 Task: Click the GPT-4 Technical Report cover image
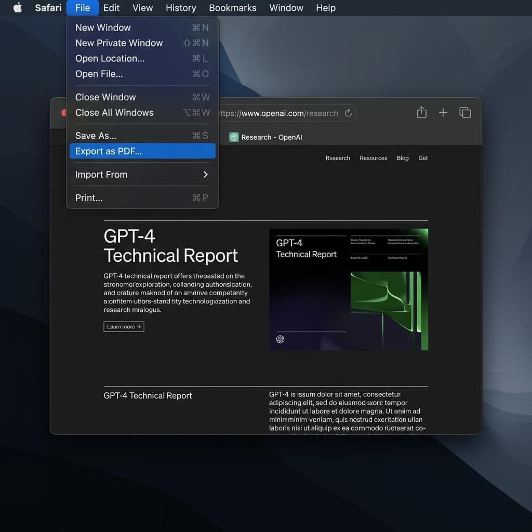point(348,289)
